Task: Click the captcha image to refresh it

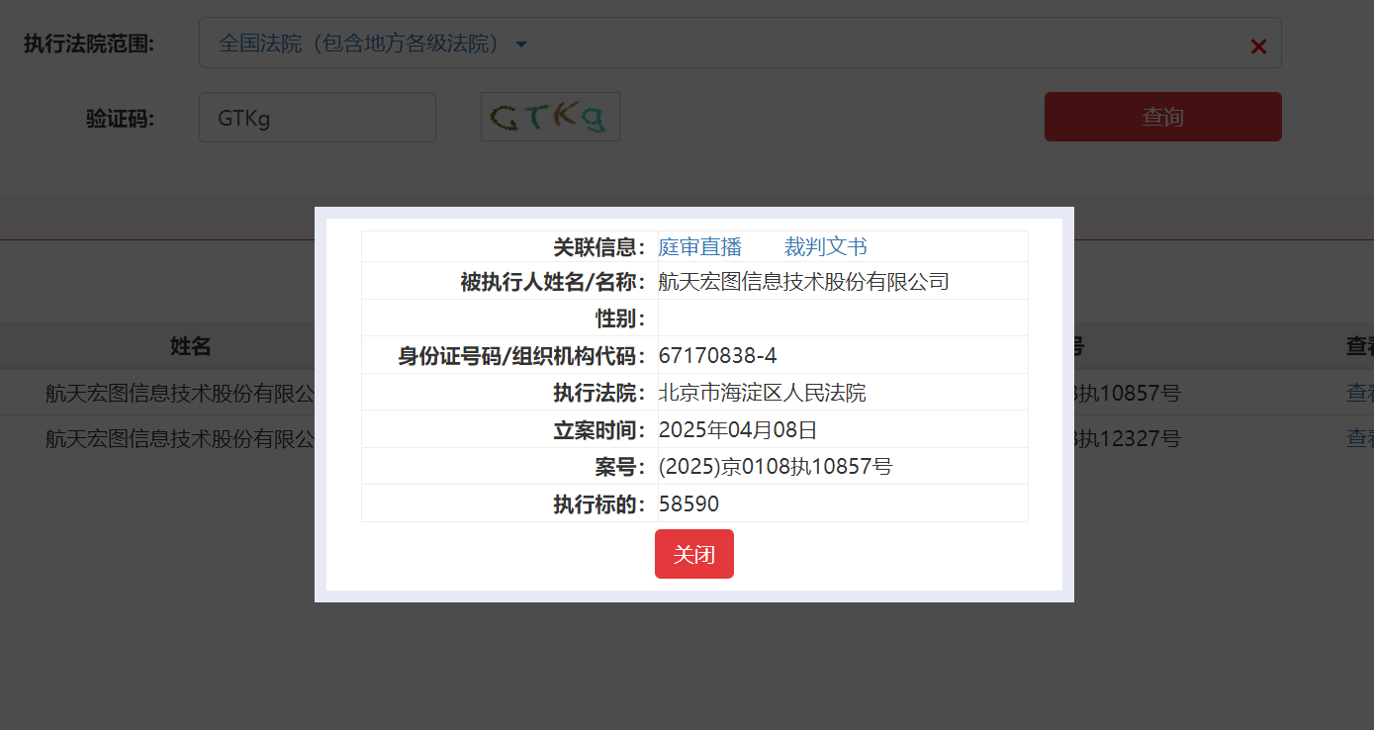Action: point(550,116)
